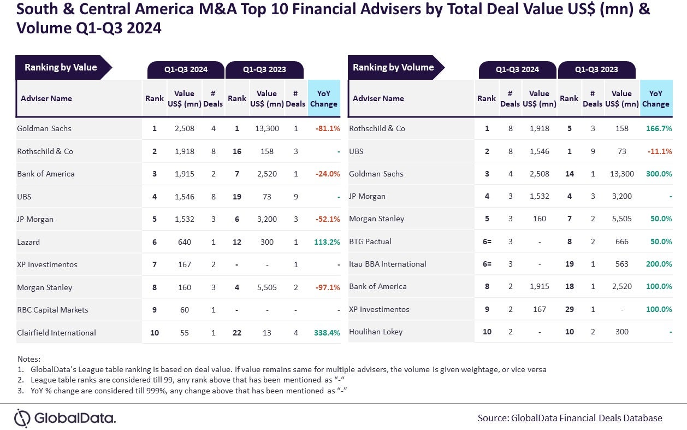Image resolution: width=687 pixels, height=430 pixels.
Task: Click RBC Capital Markets adviser name
Action: coord(53,310)
